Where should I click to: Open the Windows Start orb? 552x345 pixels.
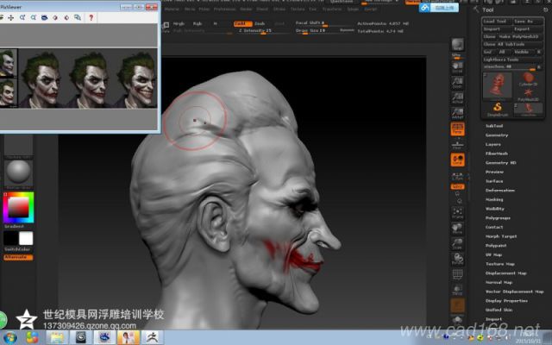(x=9, y=337)
